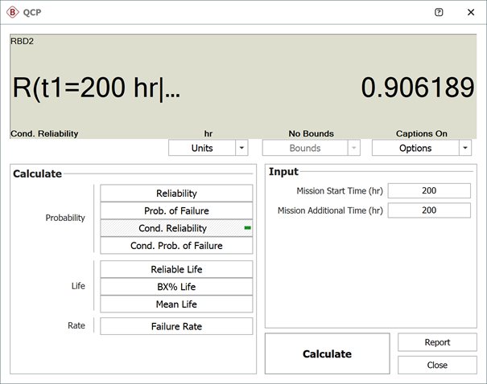
Task: Select Prob. of Failure calculation
Action: pos(176,210)
